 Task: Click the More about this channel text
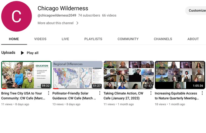[x=55, y=23]
